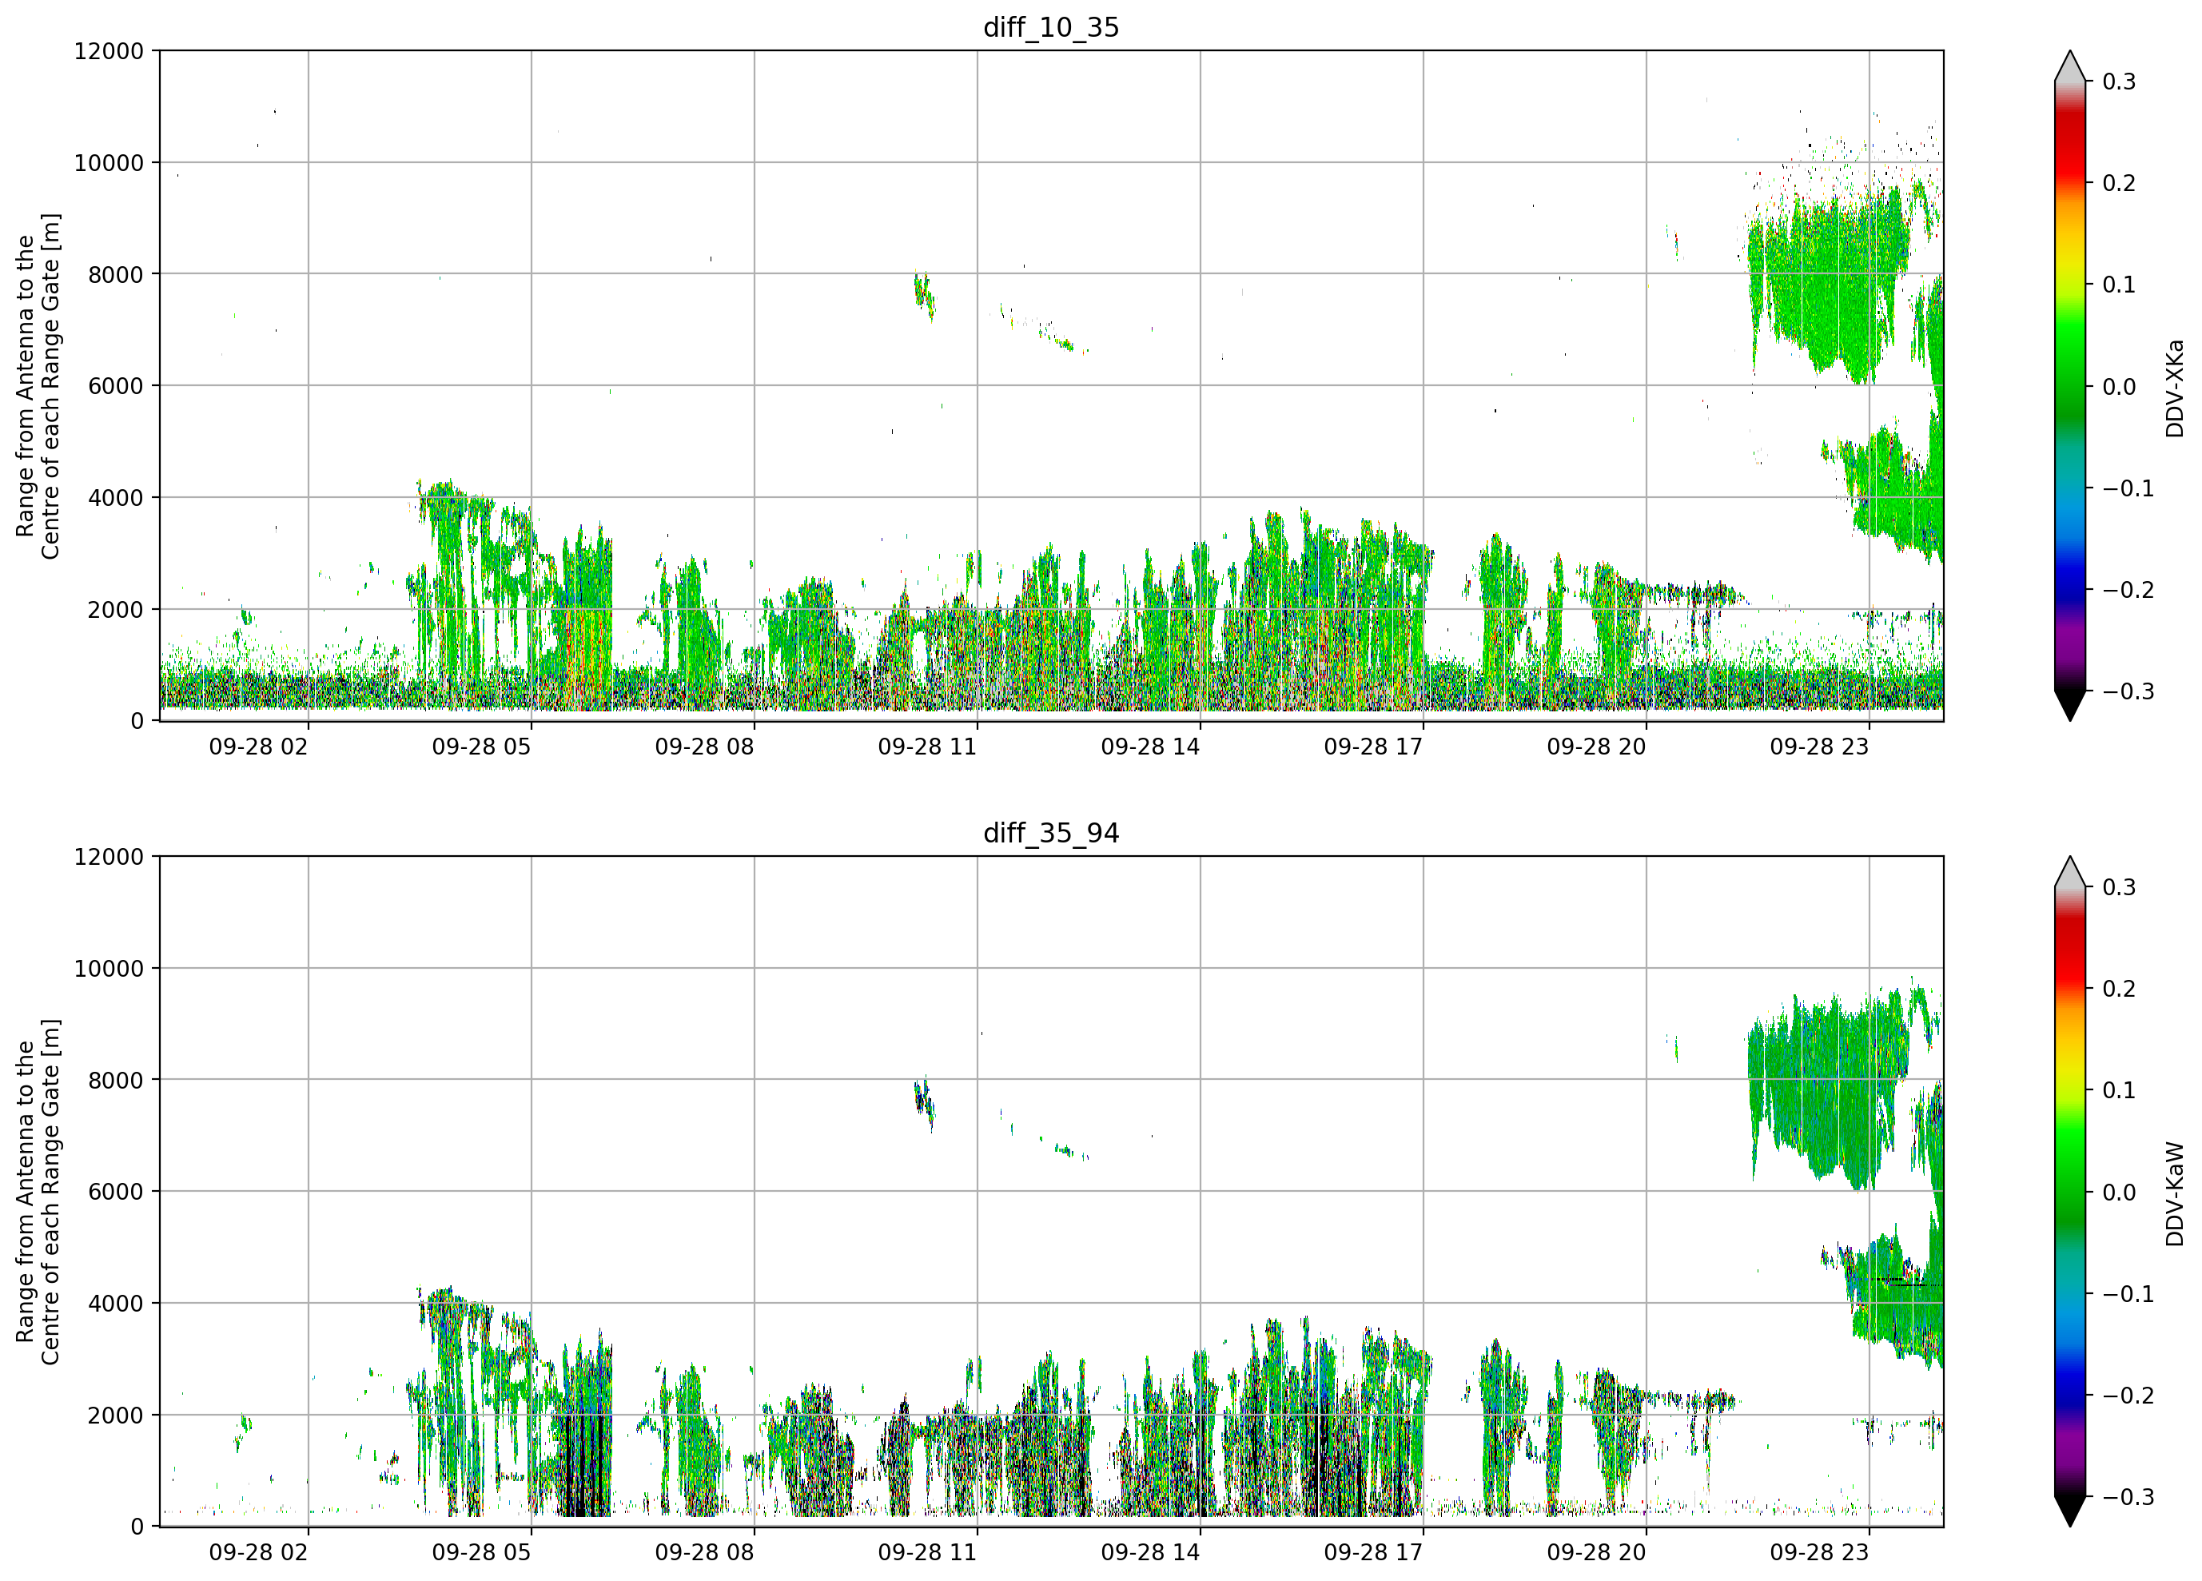Click the '−0.1' tick on DDV-XKa colorbar

pyautogui.click(x=2128, y=488)
